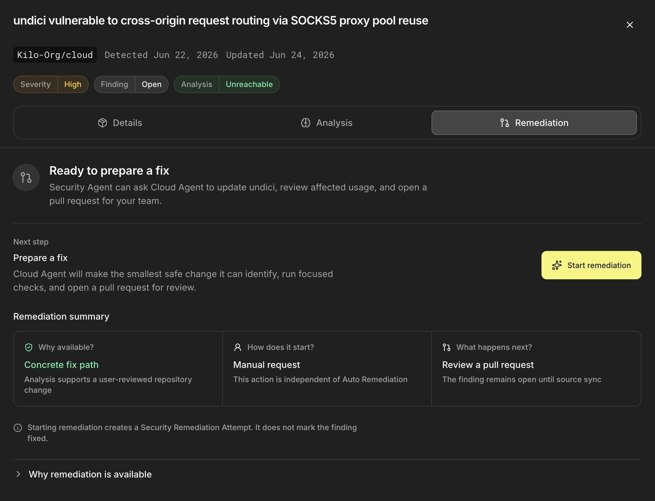Screen dimensions: 655x501
Task: Expand Why remediation is available section
Action: point(327,474)
